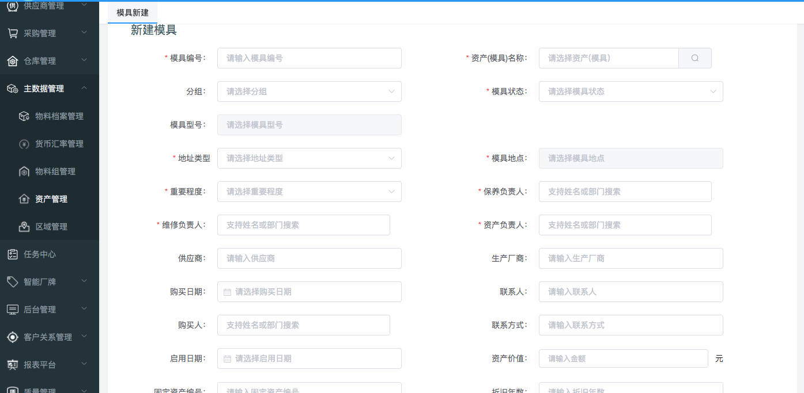Switch to the 模具新建 tab
Viewport: 804px width, 393px height.
click(133, 13)
